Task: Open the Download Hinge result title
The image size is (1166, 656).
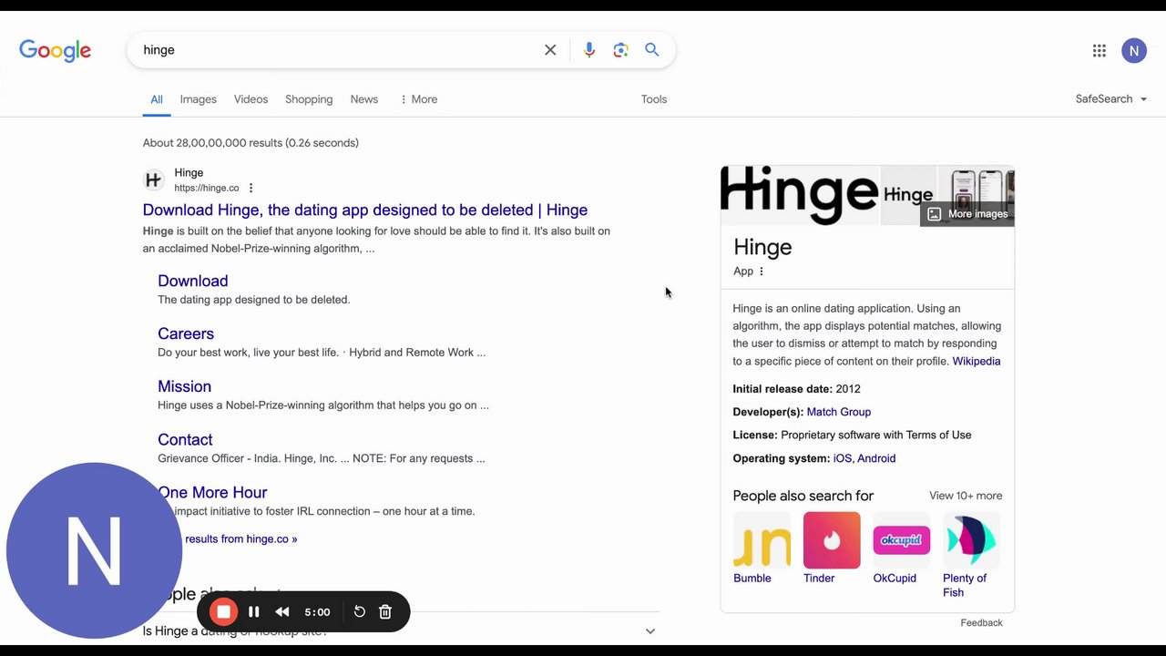Action: point(365,210)
